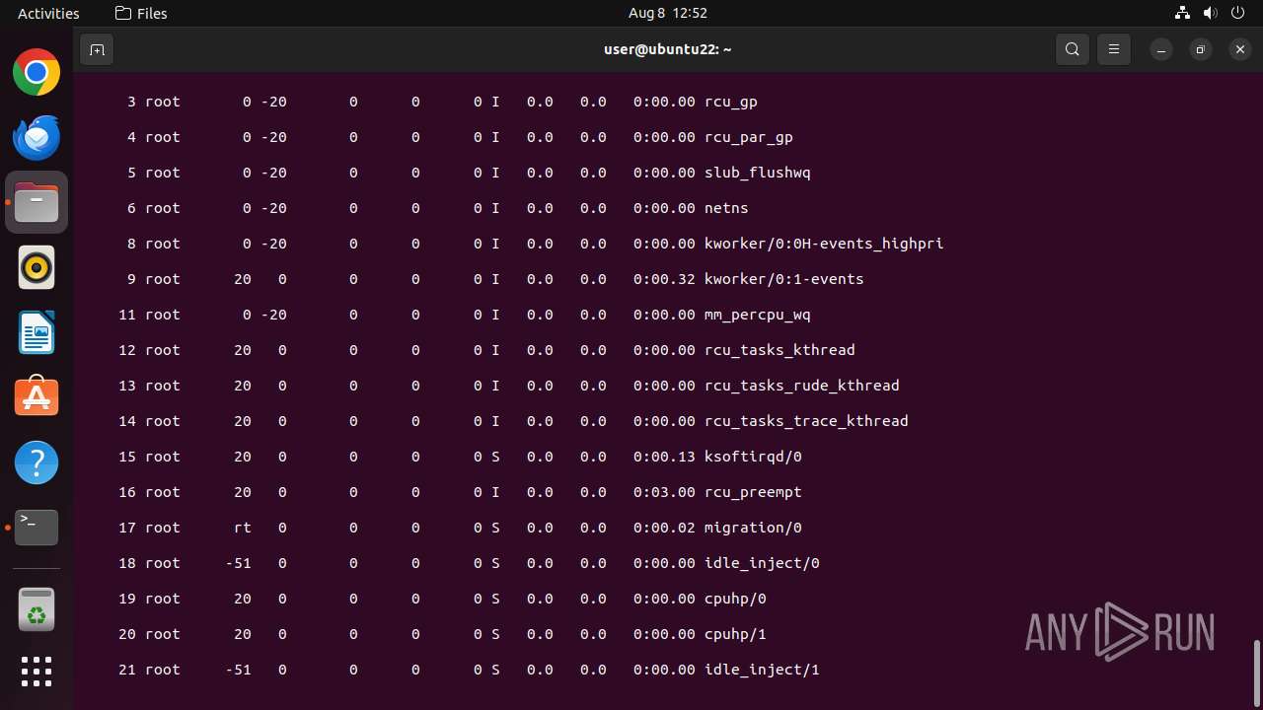
Task: Open the Activities overview
Action: coord(48,13)
